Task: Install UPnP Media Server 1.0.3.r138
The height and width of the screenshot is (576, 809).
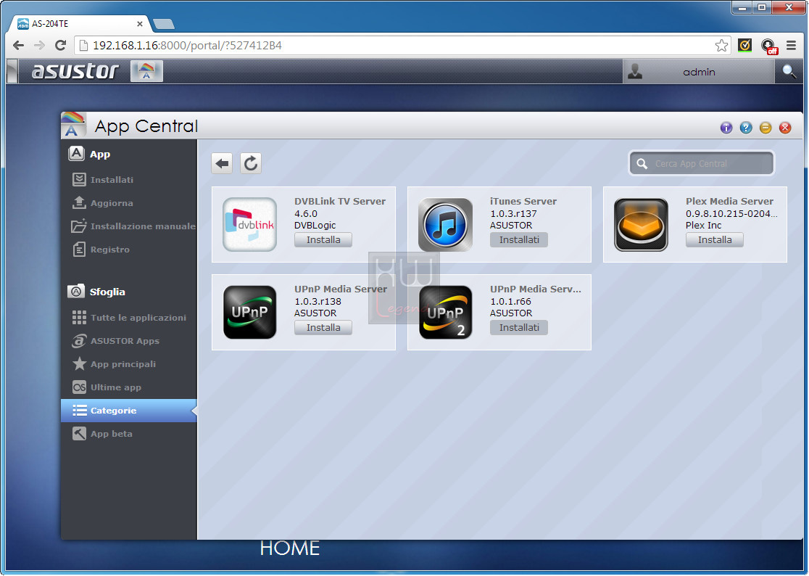Action: coord(323,327)
